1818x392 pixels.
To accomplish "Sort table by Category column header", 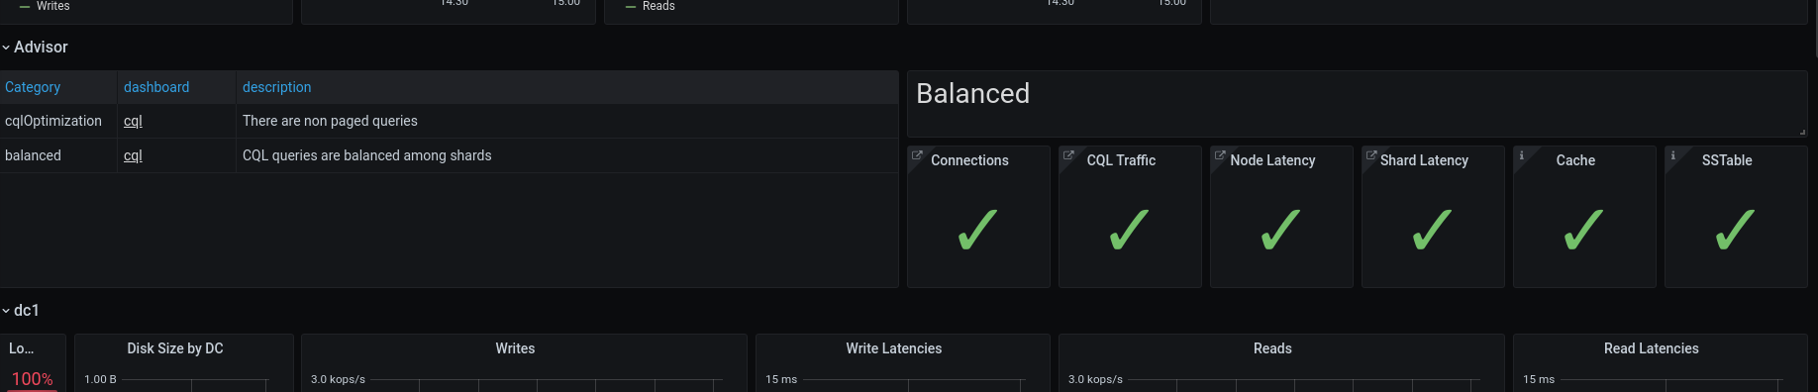I will coord(33,87).
